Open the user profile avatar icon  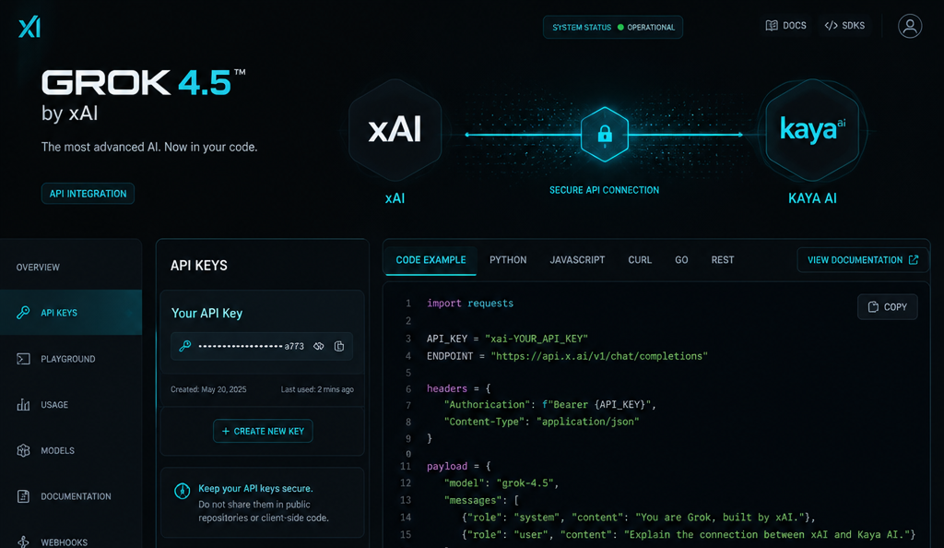pos(910,27)
